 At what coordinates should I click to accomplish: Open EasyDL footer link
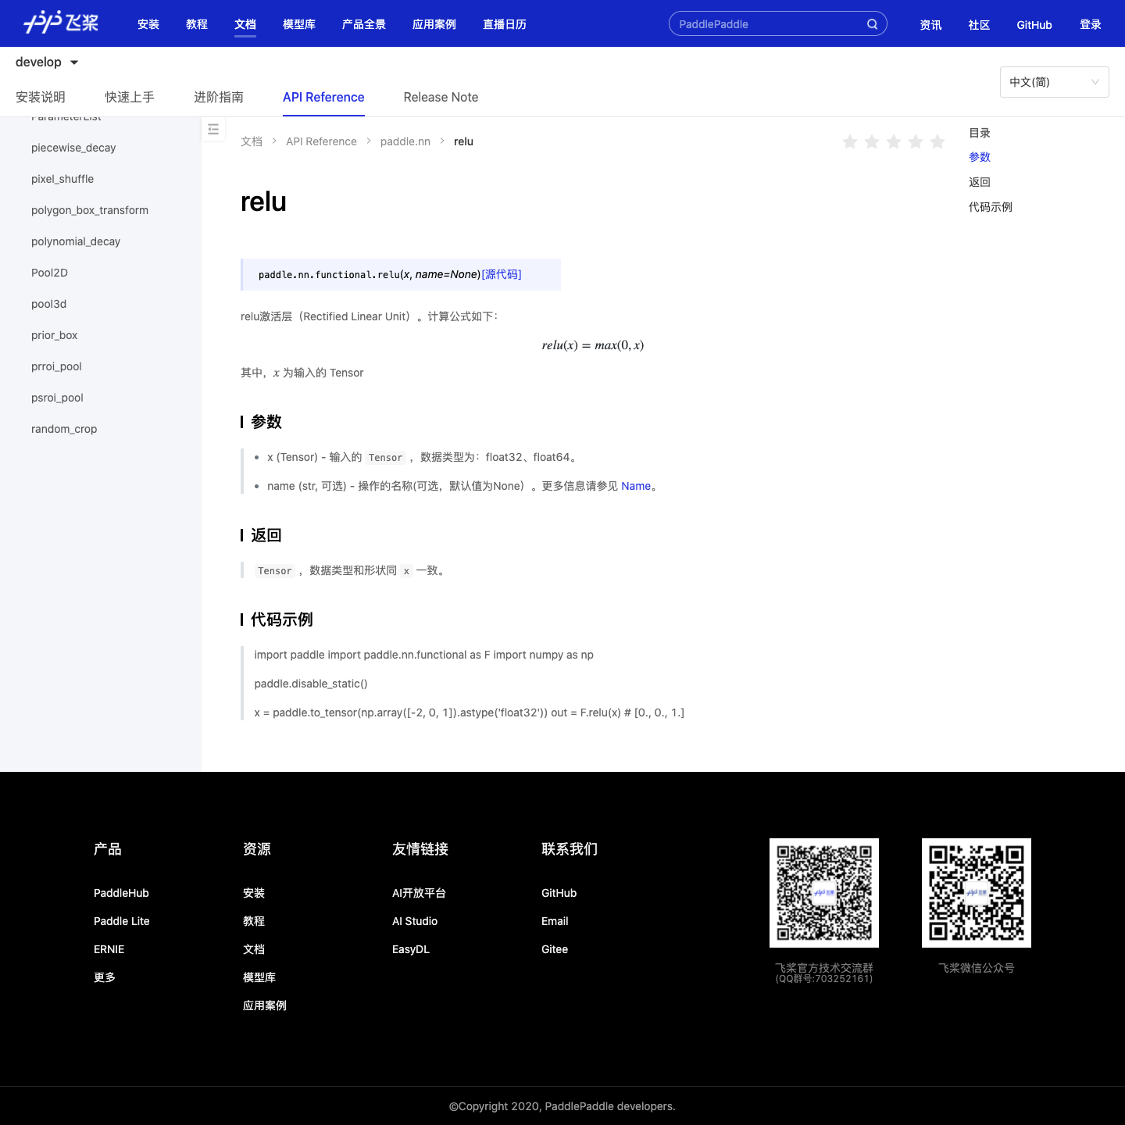click(x=411, y=949)
